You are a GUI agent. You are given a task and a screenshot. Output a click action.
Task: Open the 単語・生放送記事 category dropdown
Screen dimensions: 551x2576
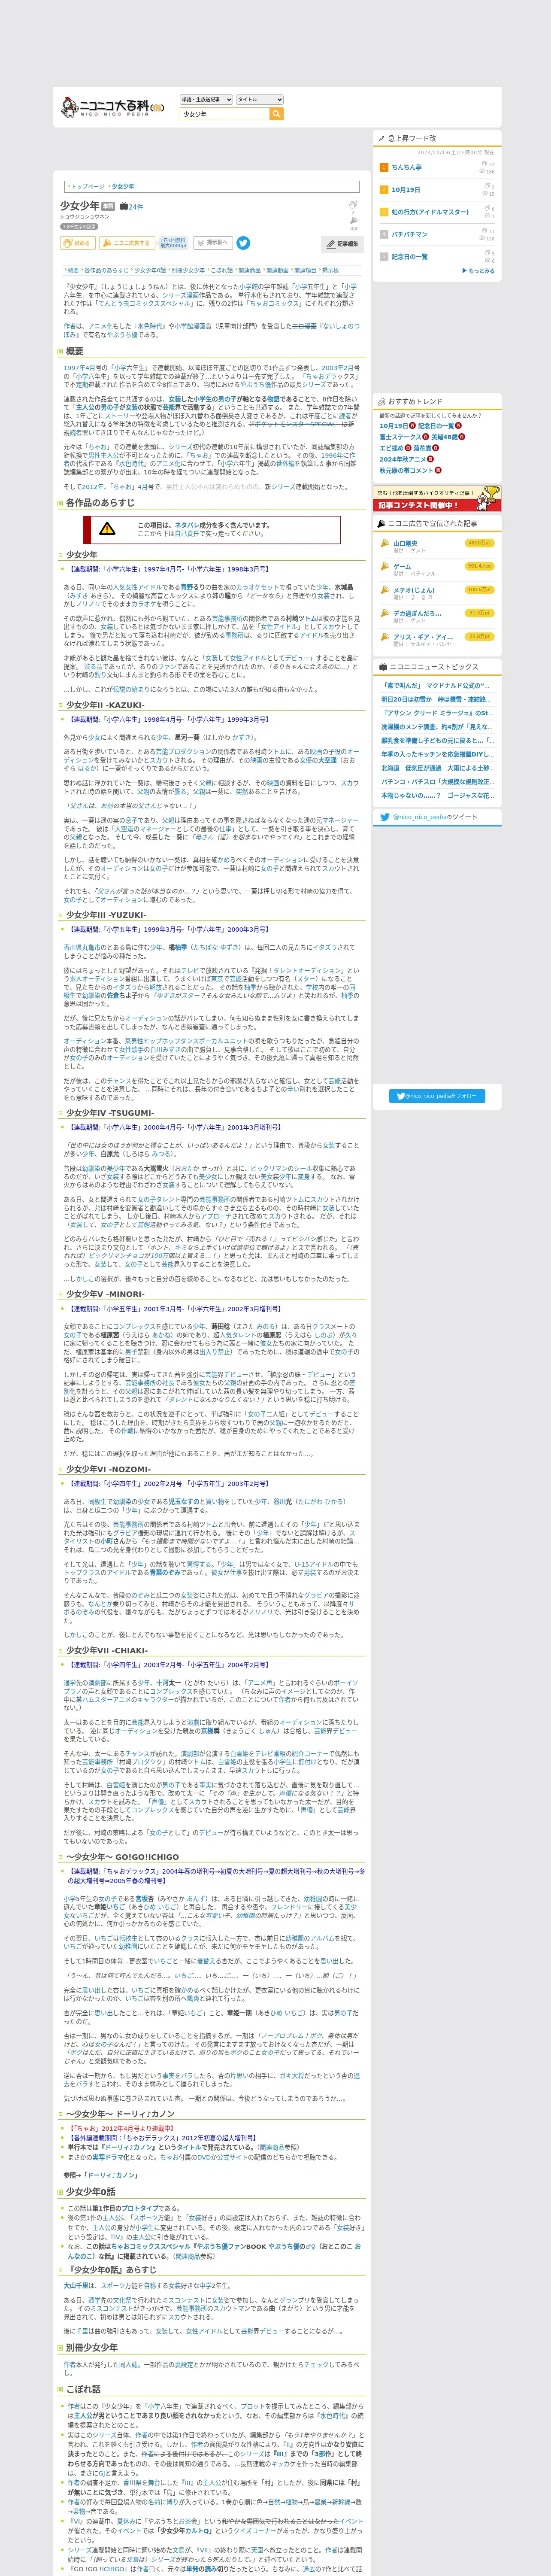point(206,100)
